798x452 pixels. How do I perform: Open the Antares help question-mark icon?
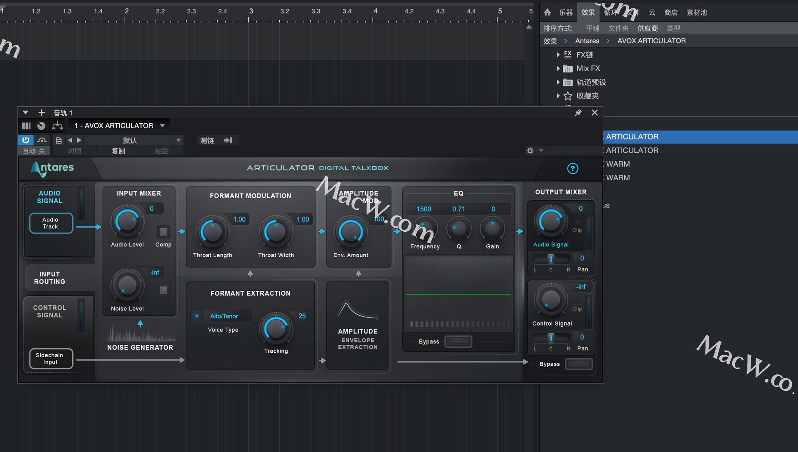(x=572, y=168)
